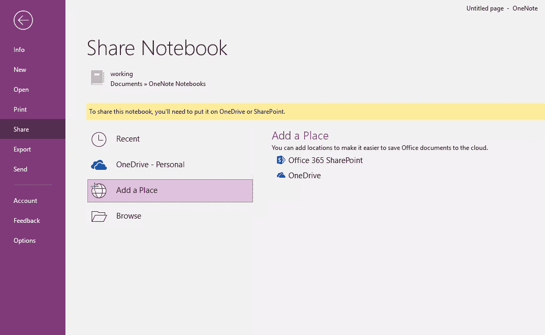Viewport: 545px width, 335px height.
Task: Click the yellow sharing notice bar
Action: [x=314, y=112]
